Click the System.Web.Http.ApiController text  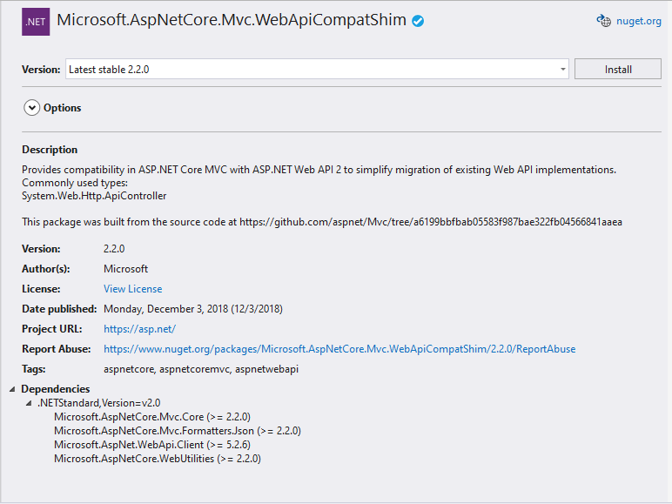point(94,196)
